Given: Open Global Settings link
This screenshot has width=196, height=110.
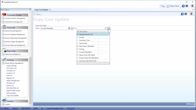Looking at the screenshot, I should click(12, 66).
